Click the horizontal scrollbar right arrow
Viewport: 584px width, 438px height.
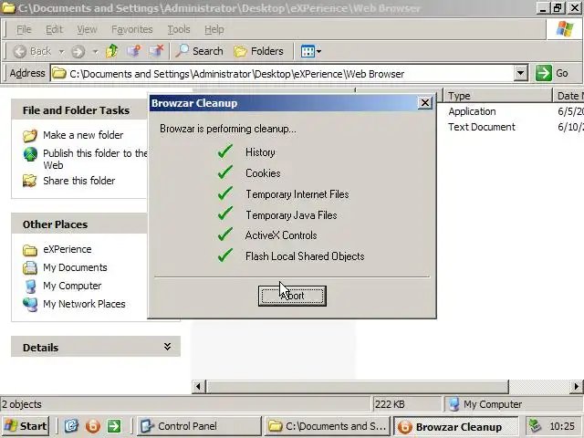577,387
